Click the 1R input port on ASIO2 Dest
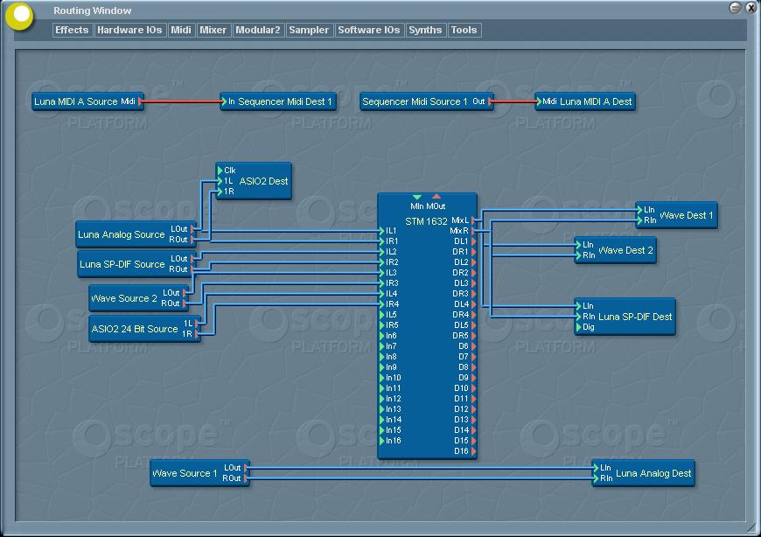 tap(220, 192)
